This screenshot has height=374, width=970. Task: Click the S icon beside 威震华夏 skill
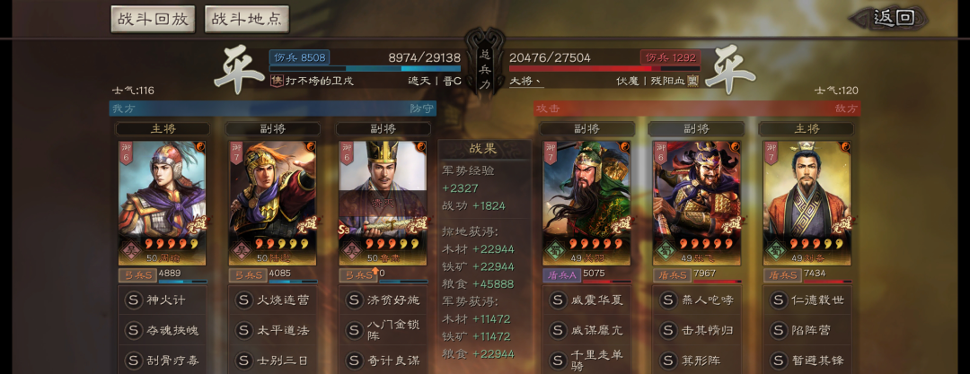point(558,300)
